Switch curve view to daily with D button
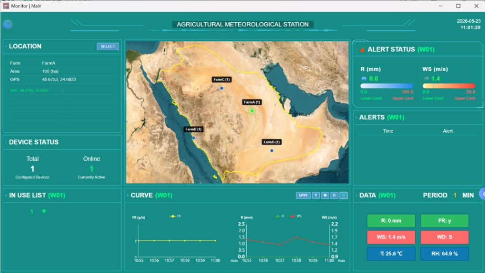 coord(334,195)
